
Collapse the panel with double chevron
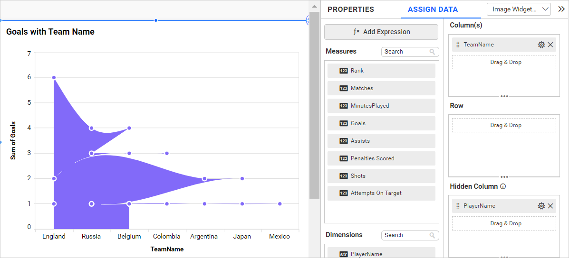click(x=561, y=9)
